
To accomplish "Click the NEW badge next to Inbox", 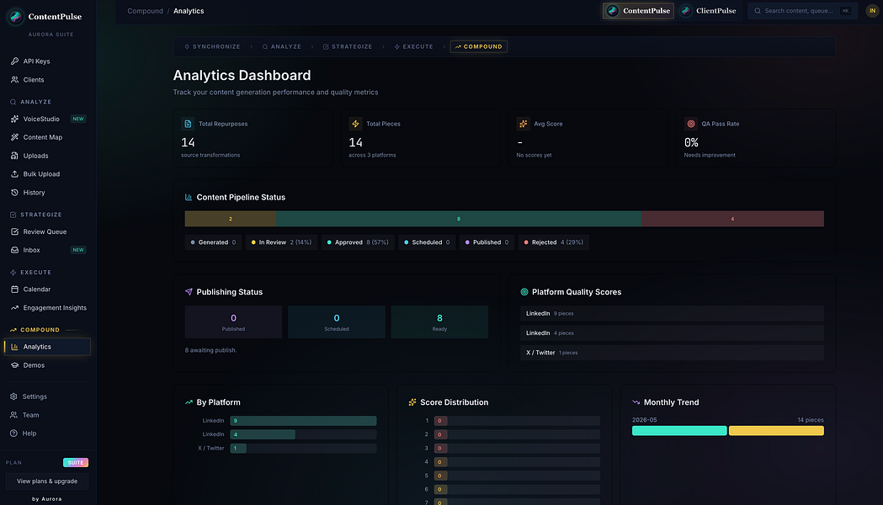I will [78, 250].
